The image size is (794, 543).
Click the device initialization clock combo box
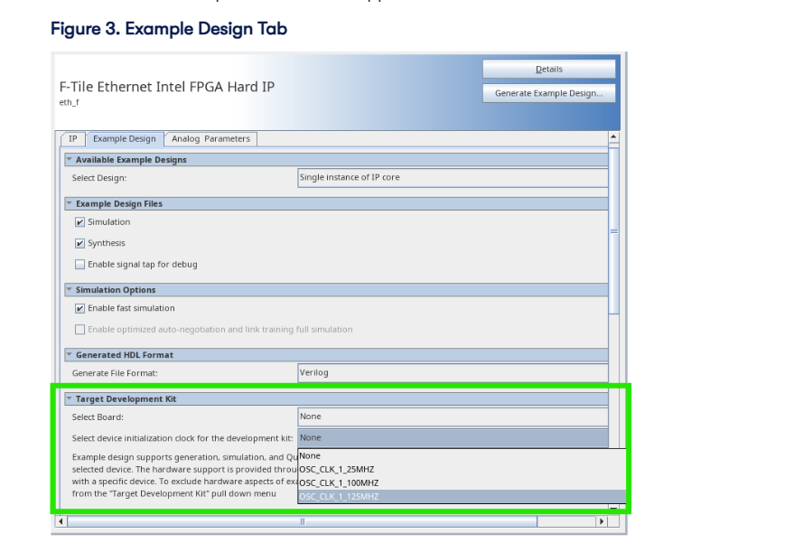point(453,437)
